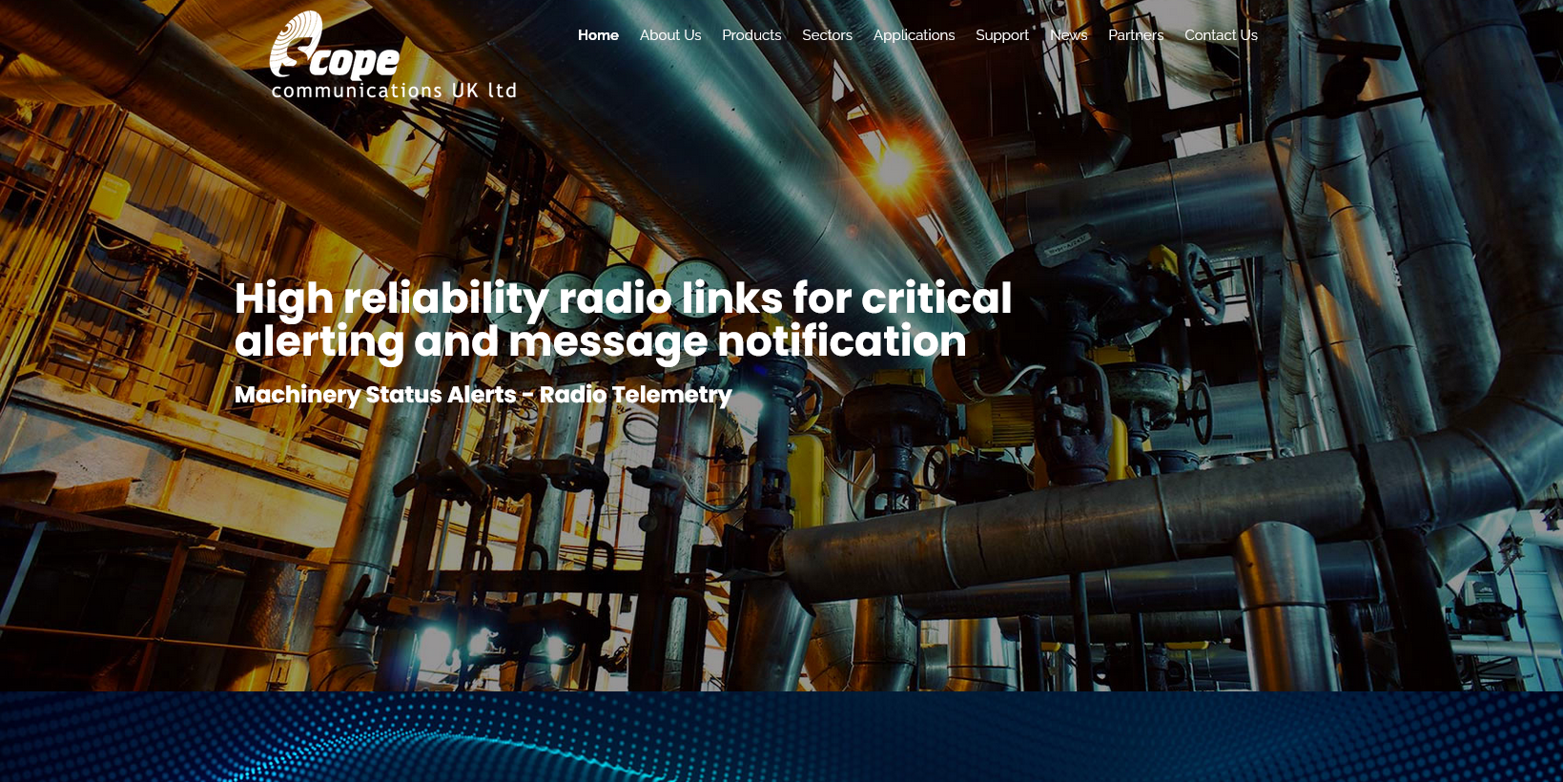Click the 'cope' wordmark in the logo

(354, 62)
